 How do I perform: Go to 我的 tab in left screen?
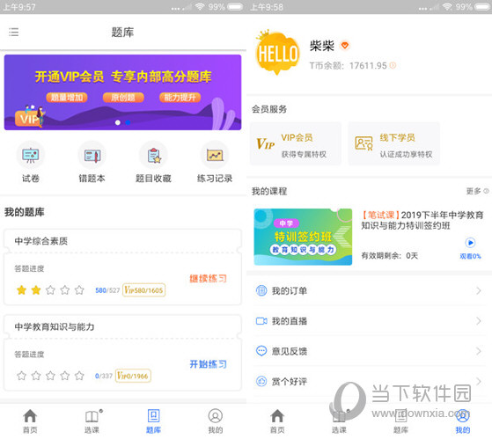coord(216,421)
